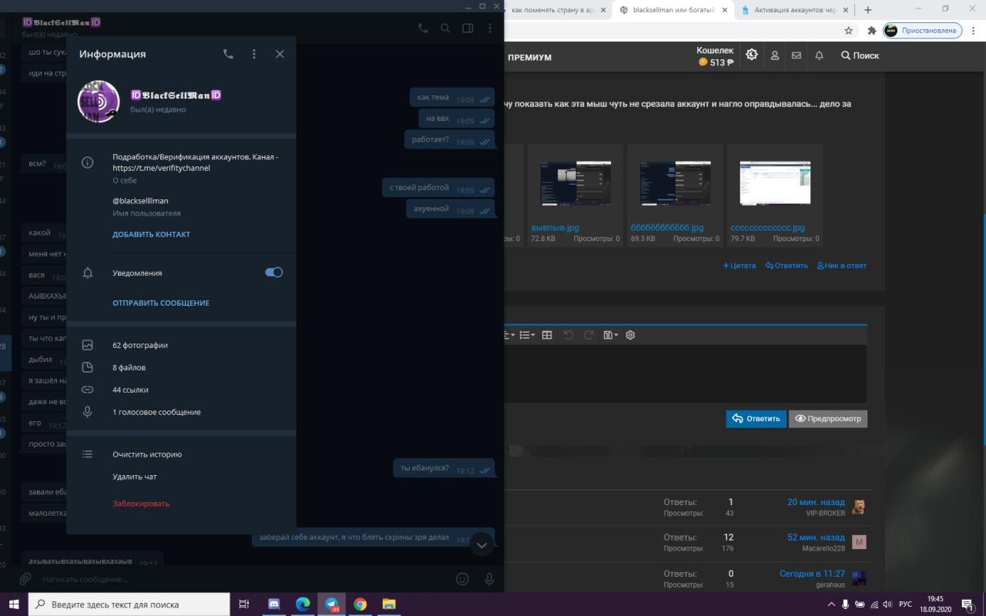Open the forum user account icon
Screen dimensions: 986x616
tap(775, 55)
